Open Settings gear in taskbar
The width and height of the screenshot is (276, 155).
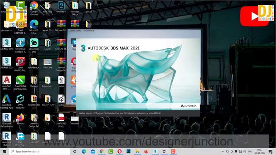click(x=164, y=151)
